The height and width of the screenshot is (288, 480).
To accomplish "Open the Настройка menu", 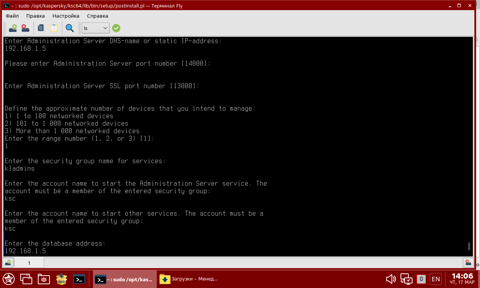I will (x=66, y=16).
